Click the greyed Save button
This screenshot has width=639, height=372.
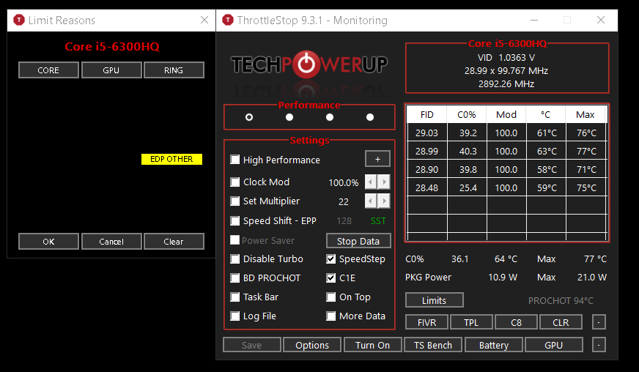[252, 345]
